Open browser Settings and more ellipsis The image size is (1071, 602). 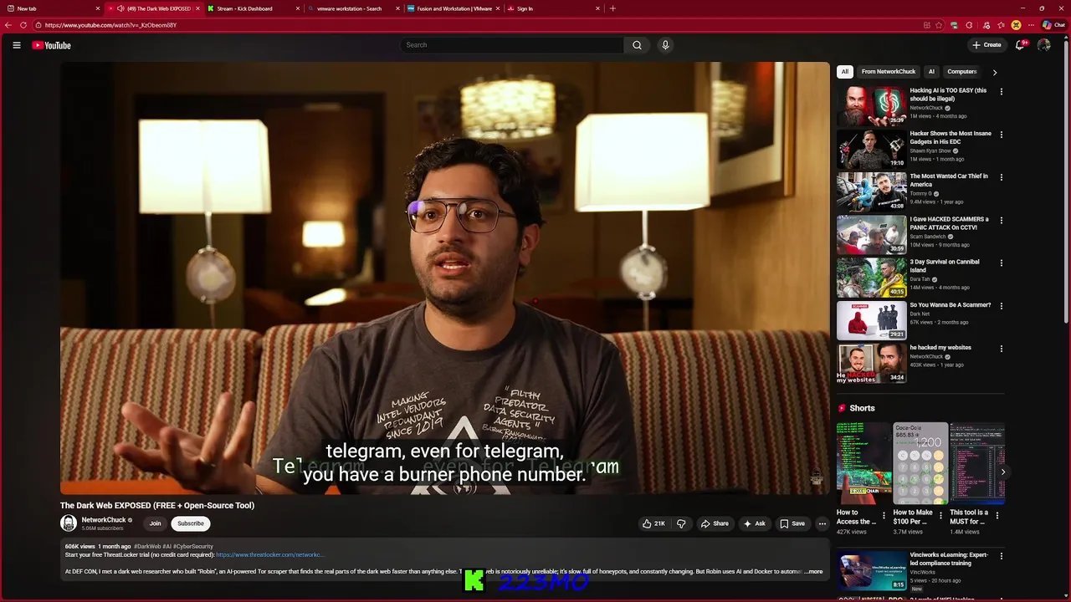point(1030,25)
